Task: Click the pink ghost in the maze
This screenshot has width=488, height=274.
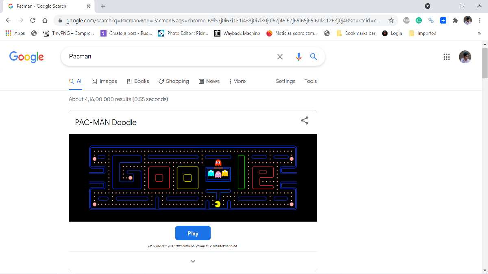Action: coord(218,174)
